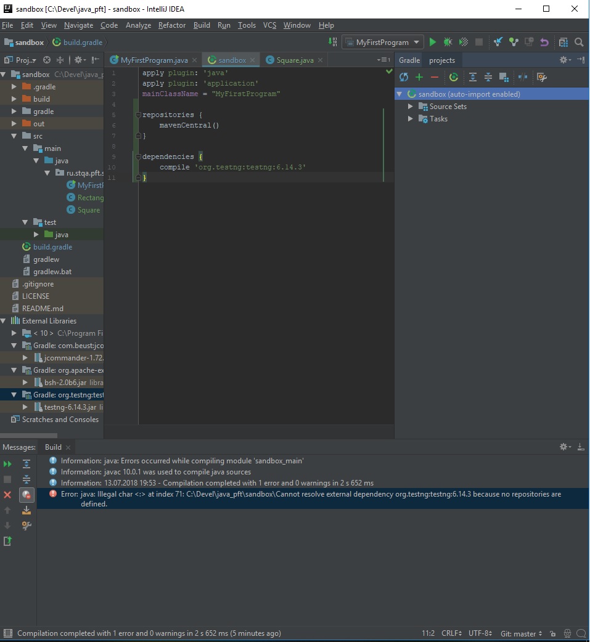Open Search Everywhere magnifier icon

click(x=579, y=42)
